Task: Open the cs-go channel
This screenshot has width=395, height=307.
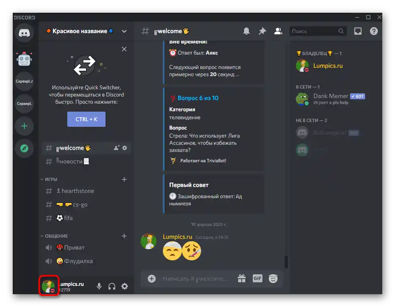Action: click(86, 205)
